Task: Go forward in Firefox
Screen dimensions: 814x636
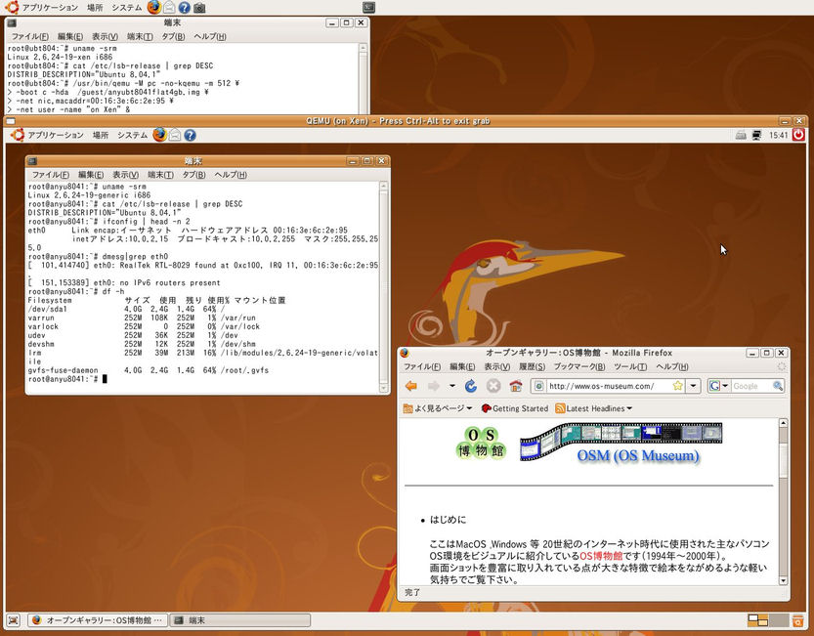Action: [x=434, y=386]
